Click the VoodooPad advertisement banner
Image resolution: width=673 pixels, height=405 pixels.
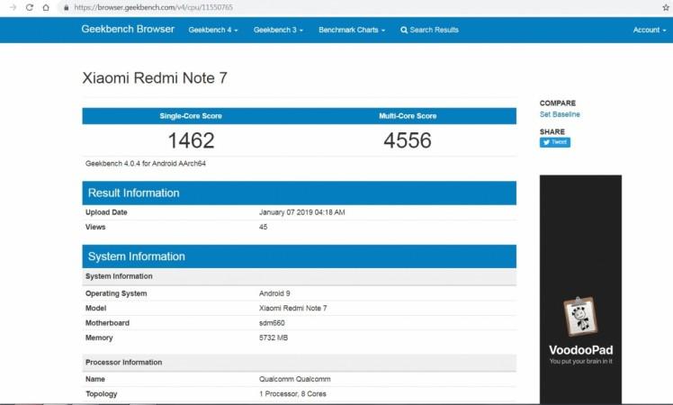580,288
